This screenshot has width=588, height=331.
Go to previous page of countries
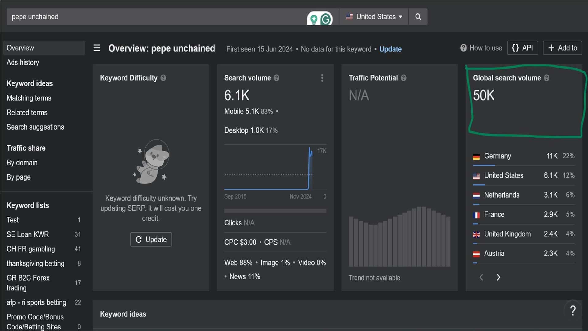tap(481, 277)
